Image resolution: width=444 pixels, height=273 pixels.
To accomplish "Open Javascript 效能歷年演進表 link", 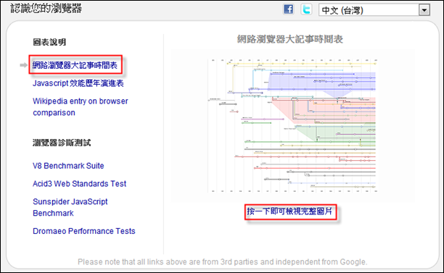I will coord(78,83).
